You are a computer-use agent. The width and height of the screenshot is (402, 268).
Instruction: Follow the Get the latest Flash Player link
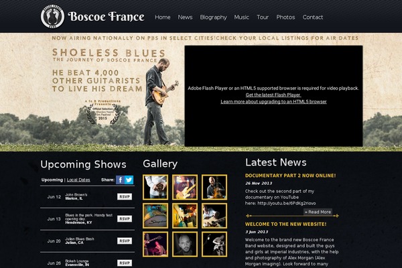click(273, 95)
